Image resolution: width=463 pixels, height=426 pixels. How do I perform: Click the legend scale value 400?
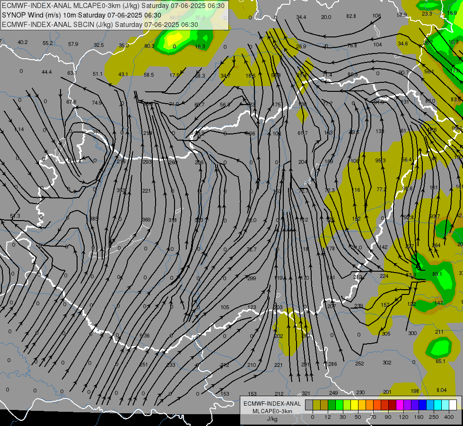449,417
